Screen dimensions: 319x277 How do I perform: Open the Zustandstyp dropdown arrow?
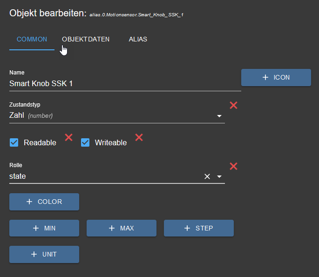coord(219,116)
